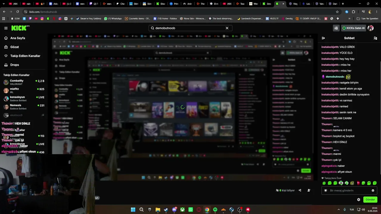Click instalockjett's username on 'VALO GİREK'

pos(330,47)
